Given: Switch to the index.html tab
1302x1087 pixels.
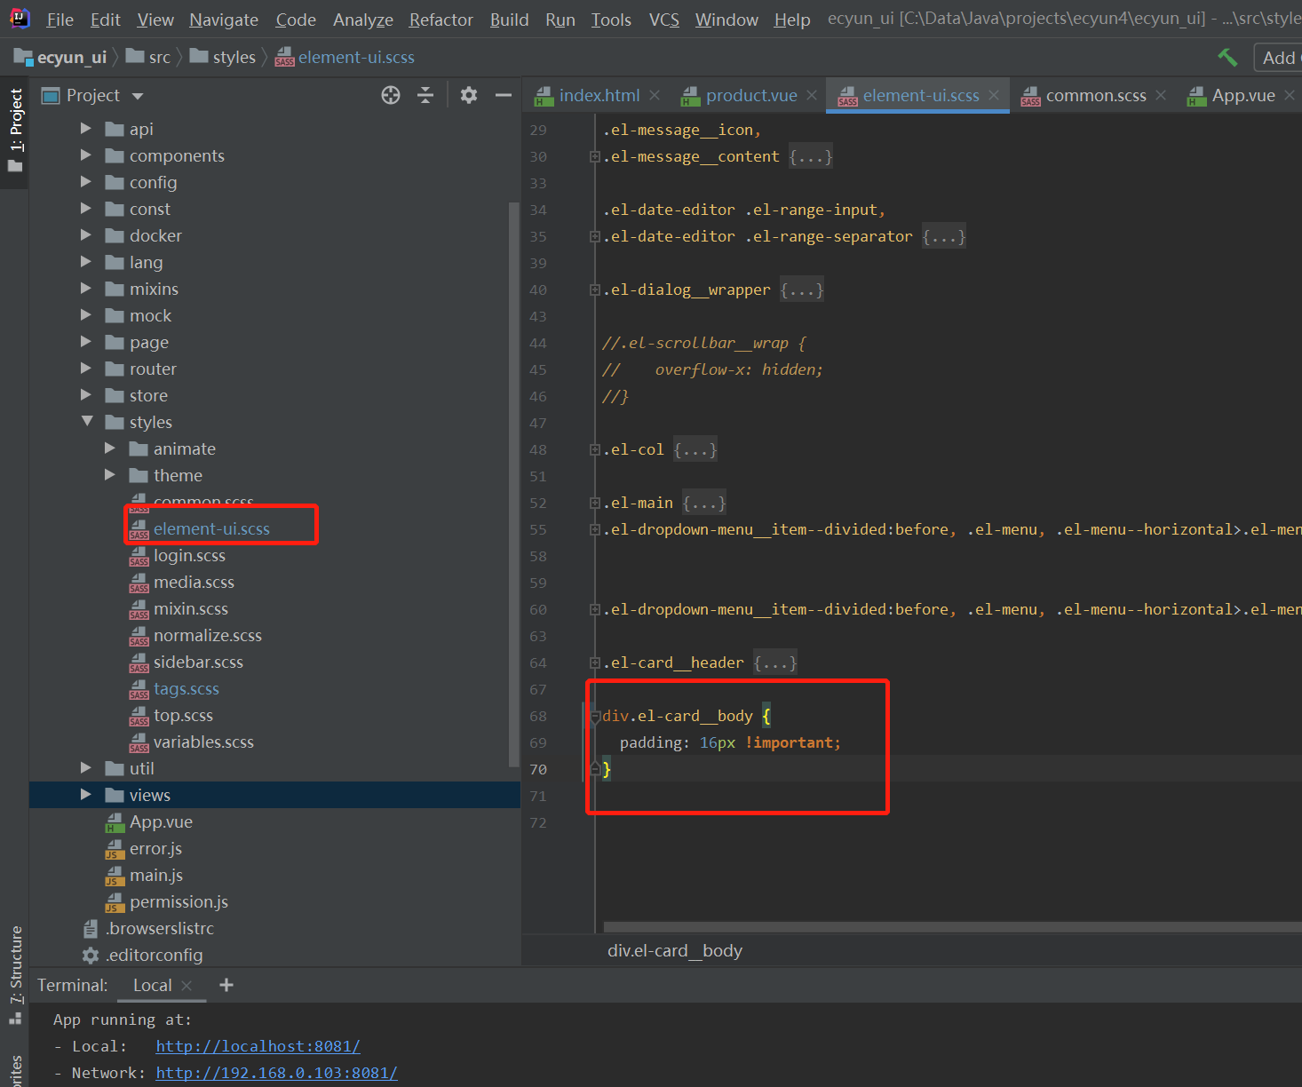Looking at the screenshot, I should pyautogui.click(x=599, y=95).
